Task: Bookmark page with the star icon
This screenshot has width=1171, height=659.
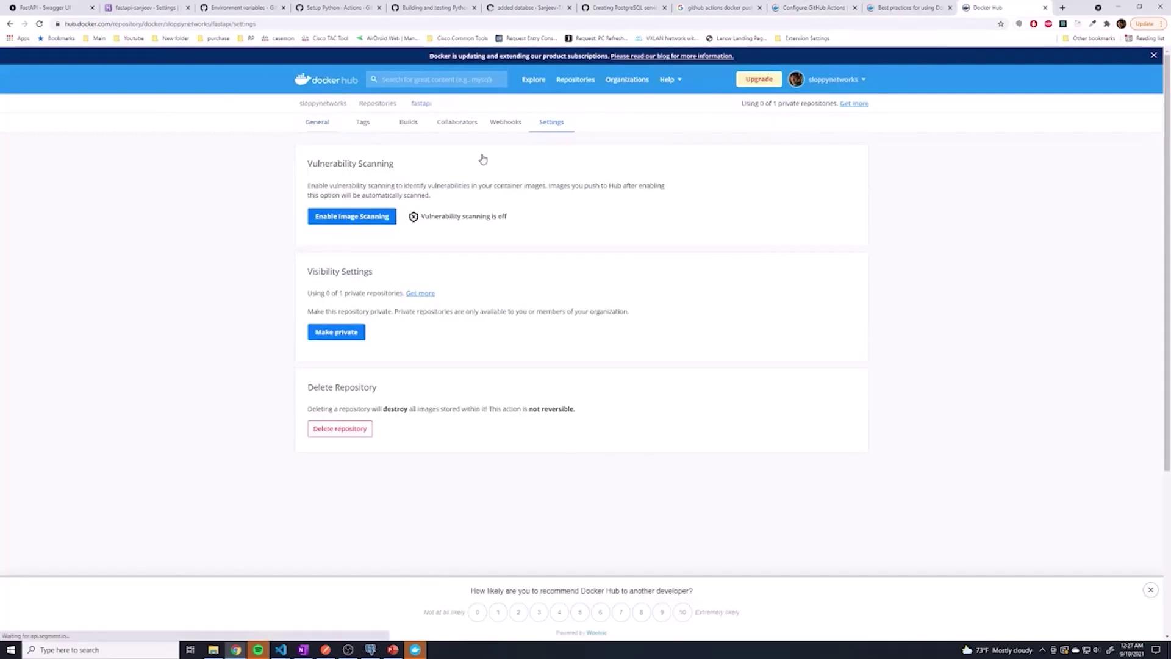Action: click(1001, 24)
